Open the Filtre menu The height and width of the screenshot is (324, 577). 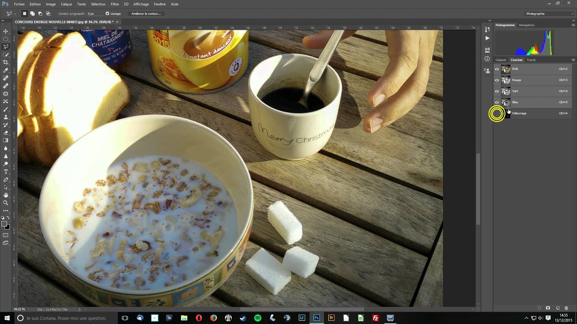[x=114, y=4]
